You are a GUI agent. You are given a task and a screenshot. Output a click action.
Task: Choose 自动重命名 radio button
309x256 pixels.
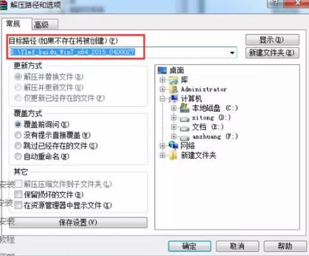click(x=18, y=156)
